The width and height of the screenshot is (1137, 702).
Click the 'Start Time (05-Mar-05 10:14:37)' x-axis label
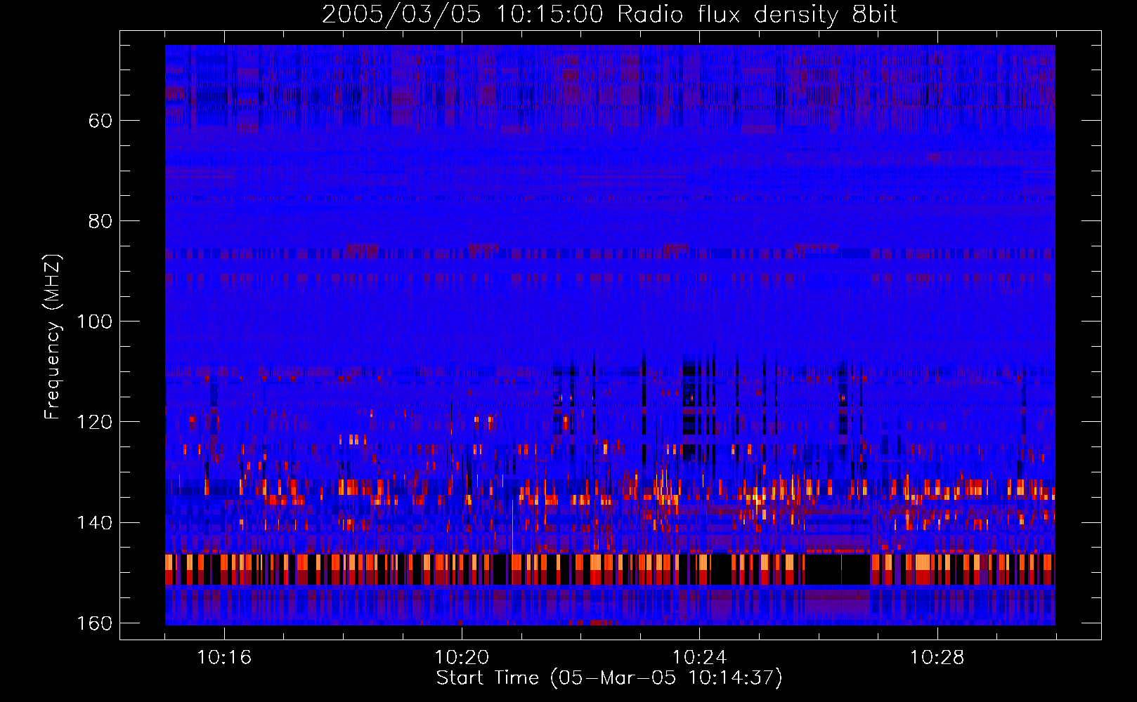pyautogui.click(x=609, y=678)
